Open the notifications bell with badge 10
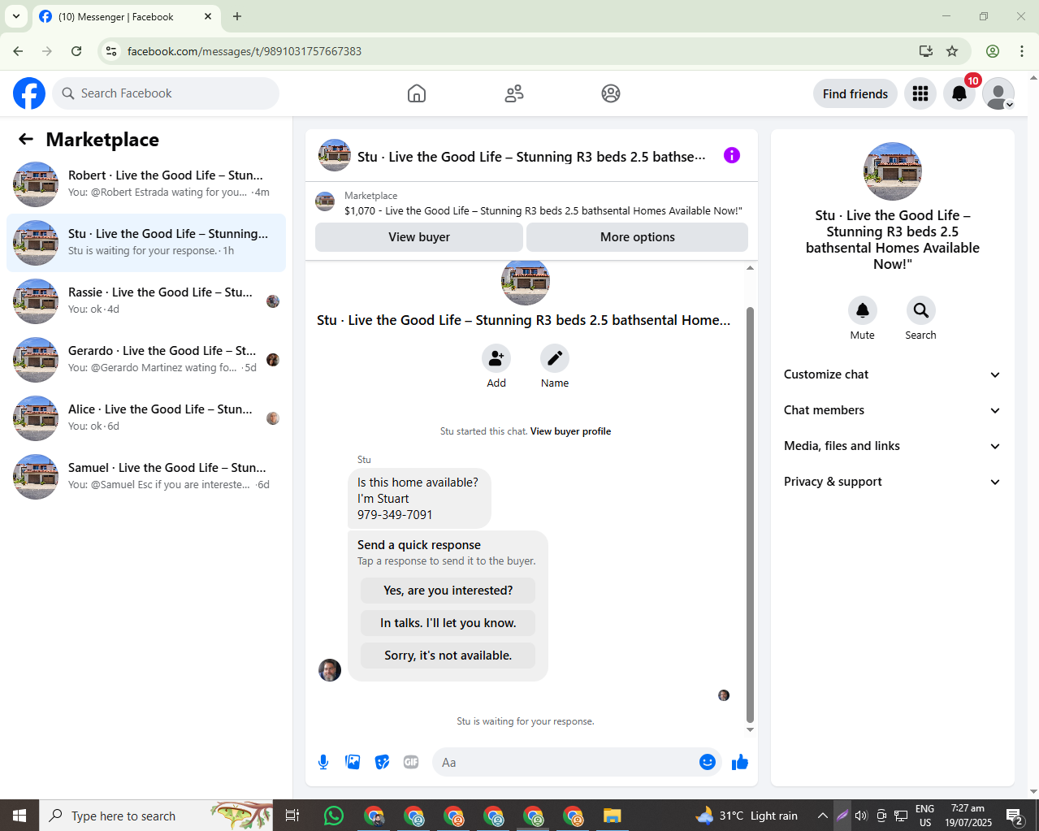Image resolution: width=1039 pixels, height=831 pixels. click(959, 93)
